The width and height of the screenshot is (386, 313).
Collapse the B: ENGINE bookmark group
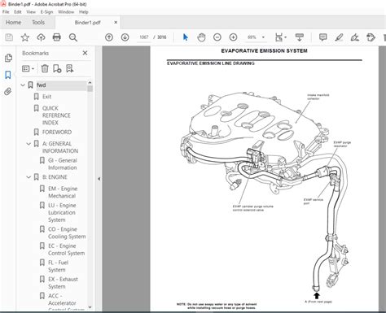pos(29,177)
